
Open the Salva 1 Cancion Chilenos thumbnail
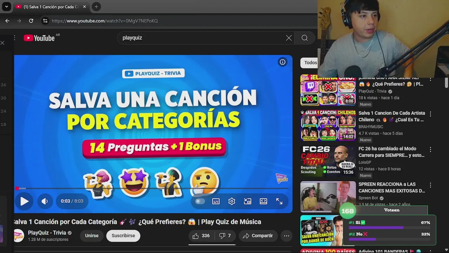[x=328, y=125]
